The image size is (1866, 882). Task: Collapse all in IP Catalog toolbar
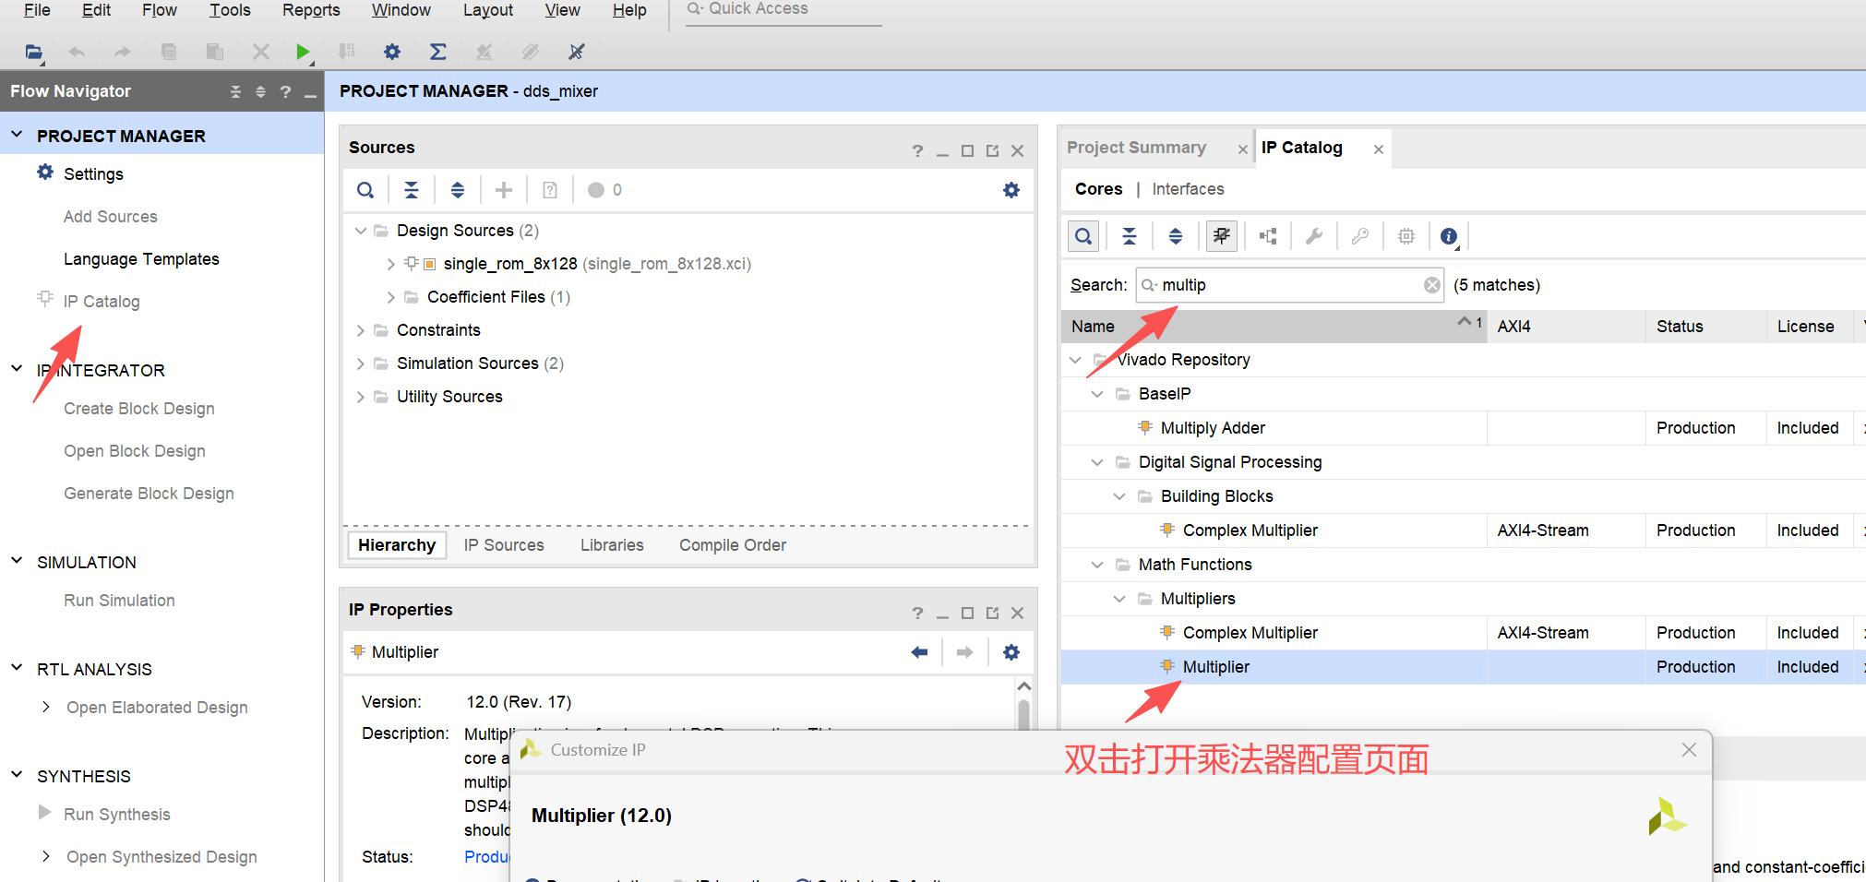1130,236
